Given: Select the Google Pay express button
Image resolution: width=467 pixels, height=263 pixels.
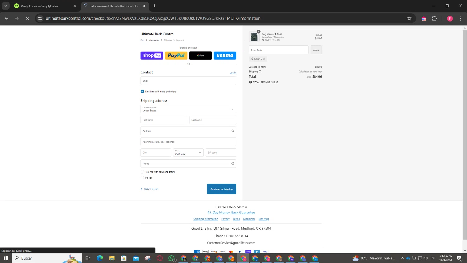Looking at the screenshot, I should 200,55.
